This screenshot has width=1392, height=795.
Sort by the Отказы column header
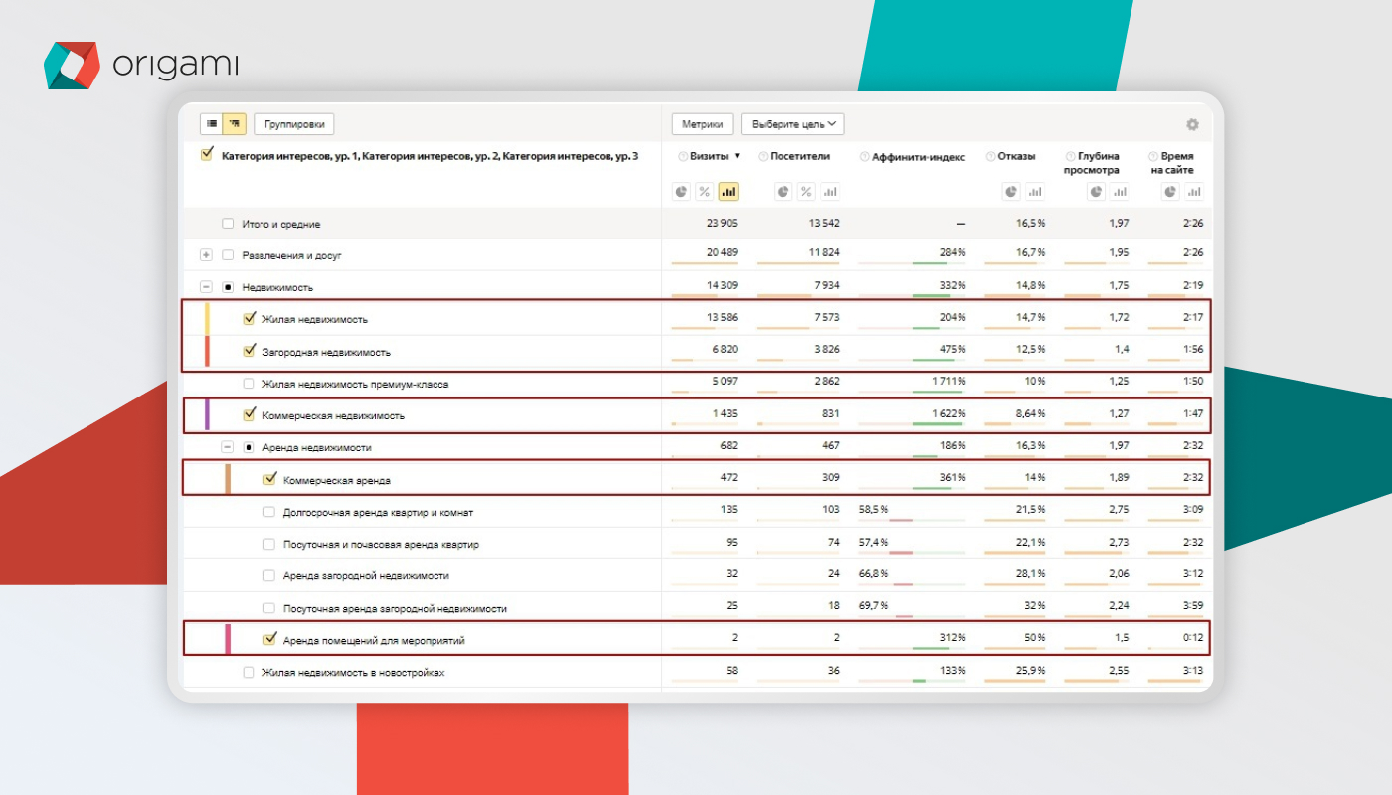click(x=1017, y=157)
